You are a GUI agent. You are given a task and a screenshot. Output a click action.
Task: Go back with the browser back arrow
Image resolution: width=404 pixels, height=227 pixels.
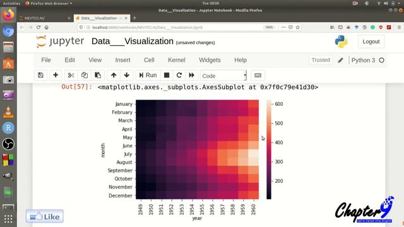(x=22, y=27)
